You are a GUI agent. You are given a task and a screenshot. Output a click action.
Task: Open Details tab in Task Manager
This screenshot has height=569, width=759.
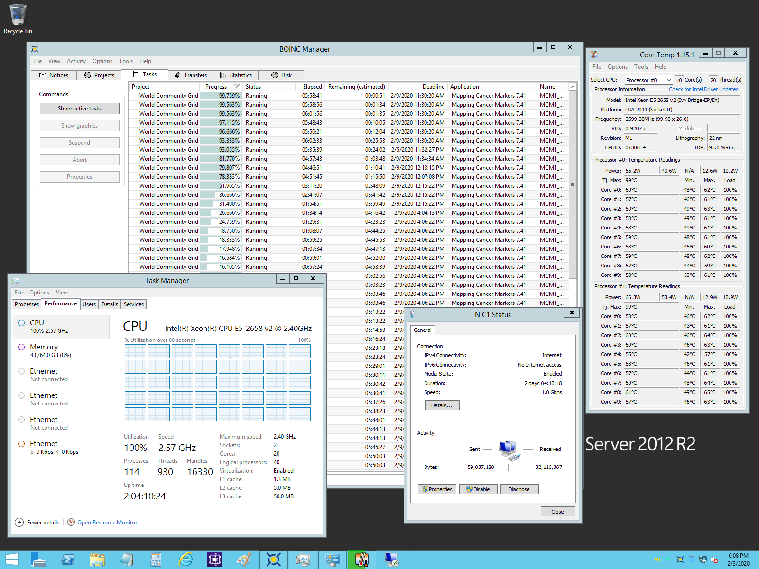coord(110,304)
